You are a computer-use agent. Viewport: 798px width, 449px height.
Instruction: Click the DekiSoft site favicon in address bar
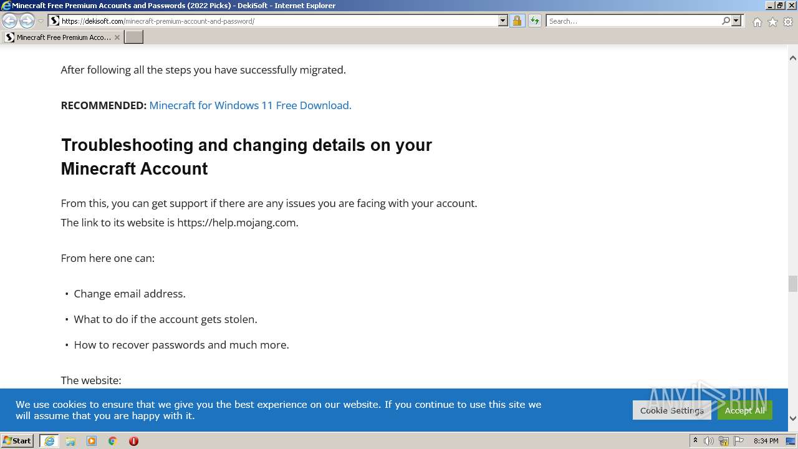point(55,21)
